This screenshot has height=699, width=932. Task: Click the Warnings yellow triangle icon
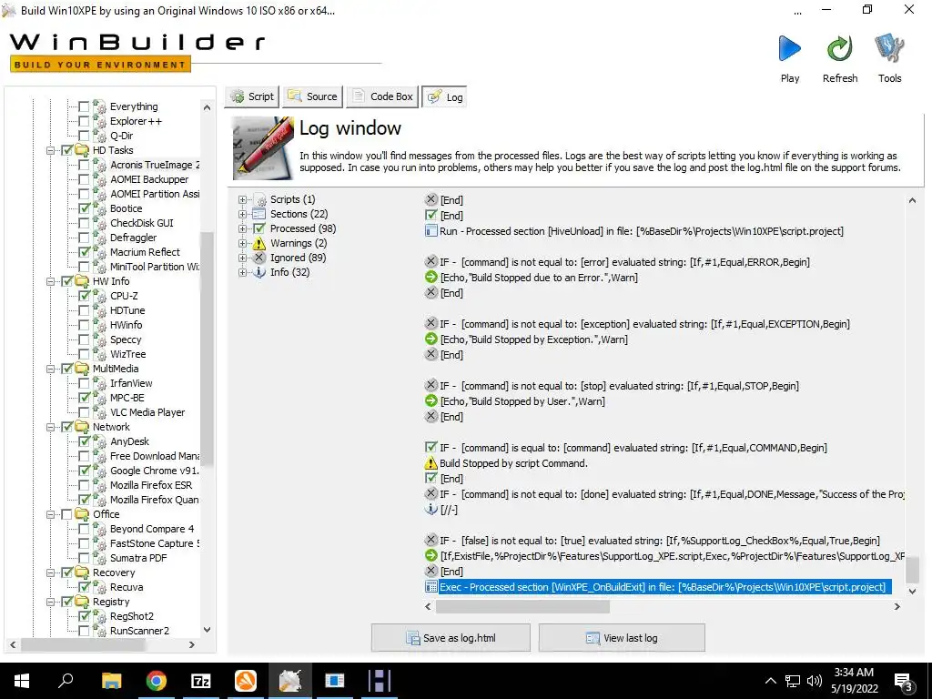pyautogui.click(x=259, y=243)
